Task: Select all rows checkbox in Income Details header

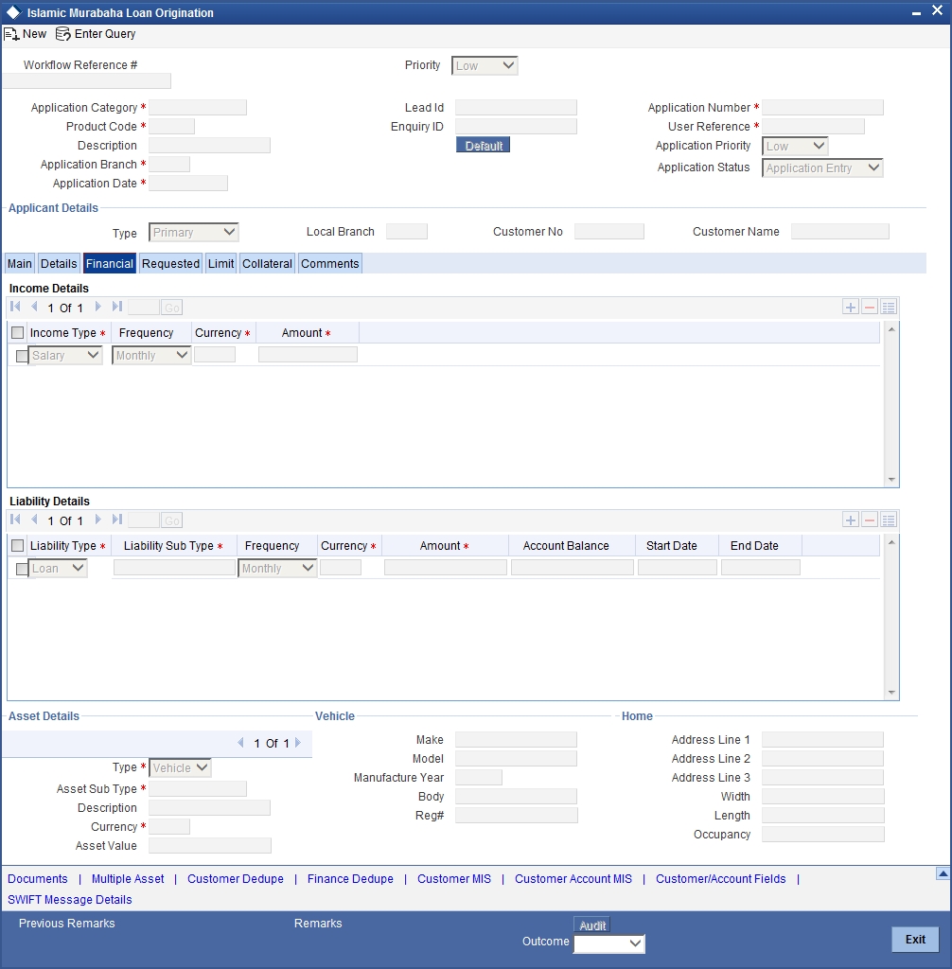Action: coord(18,333)
